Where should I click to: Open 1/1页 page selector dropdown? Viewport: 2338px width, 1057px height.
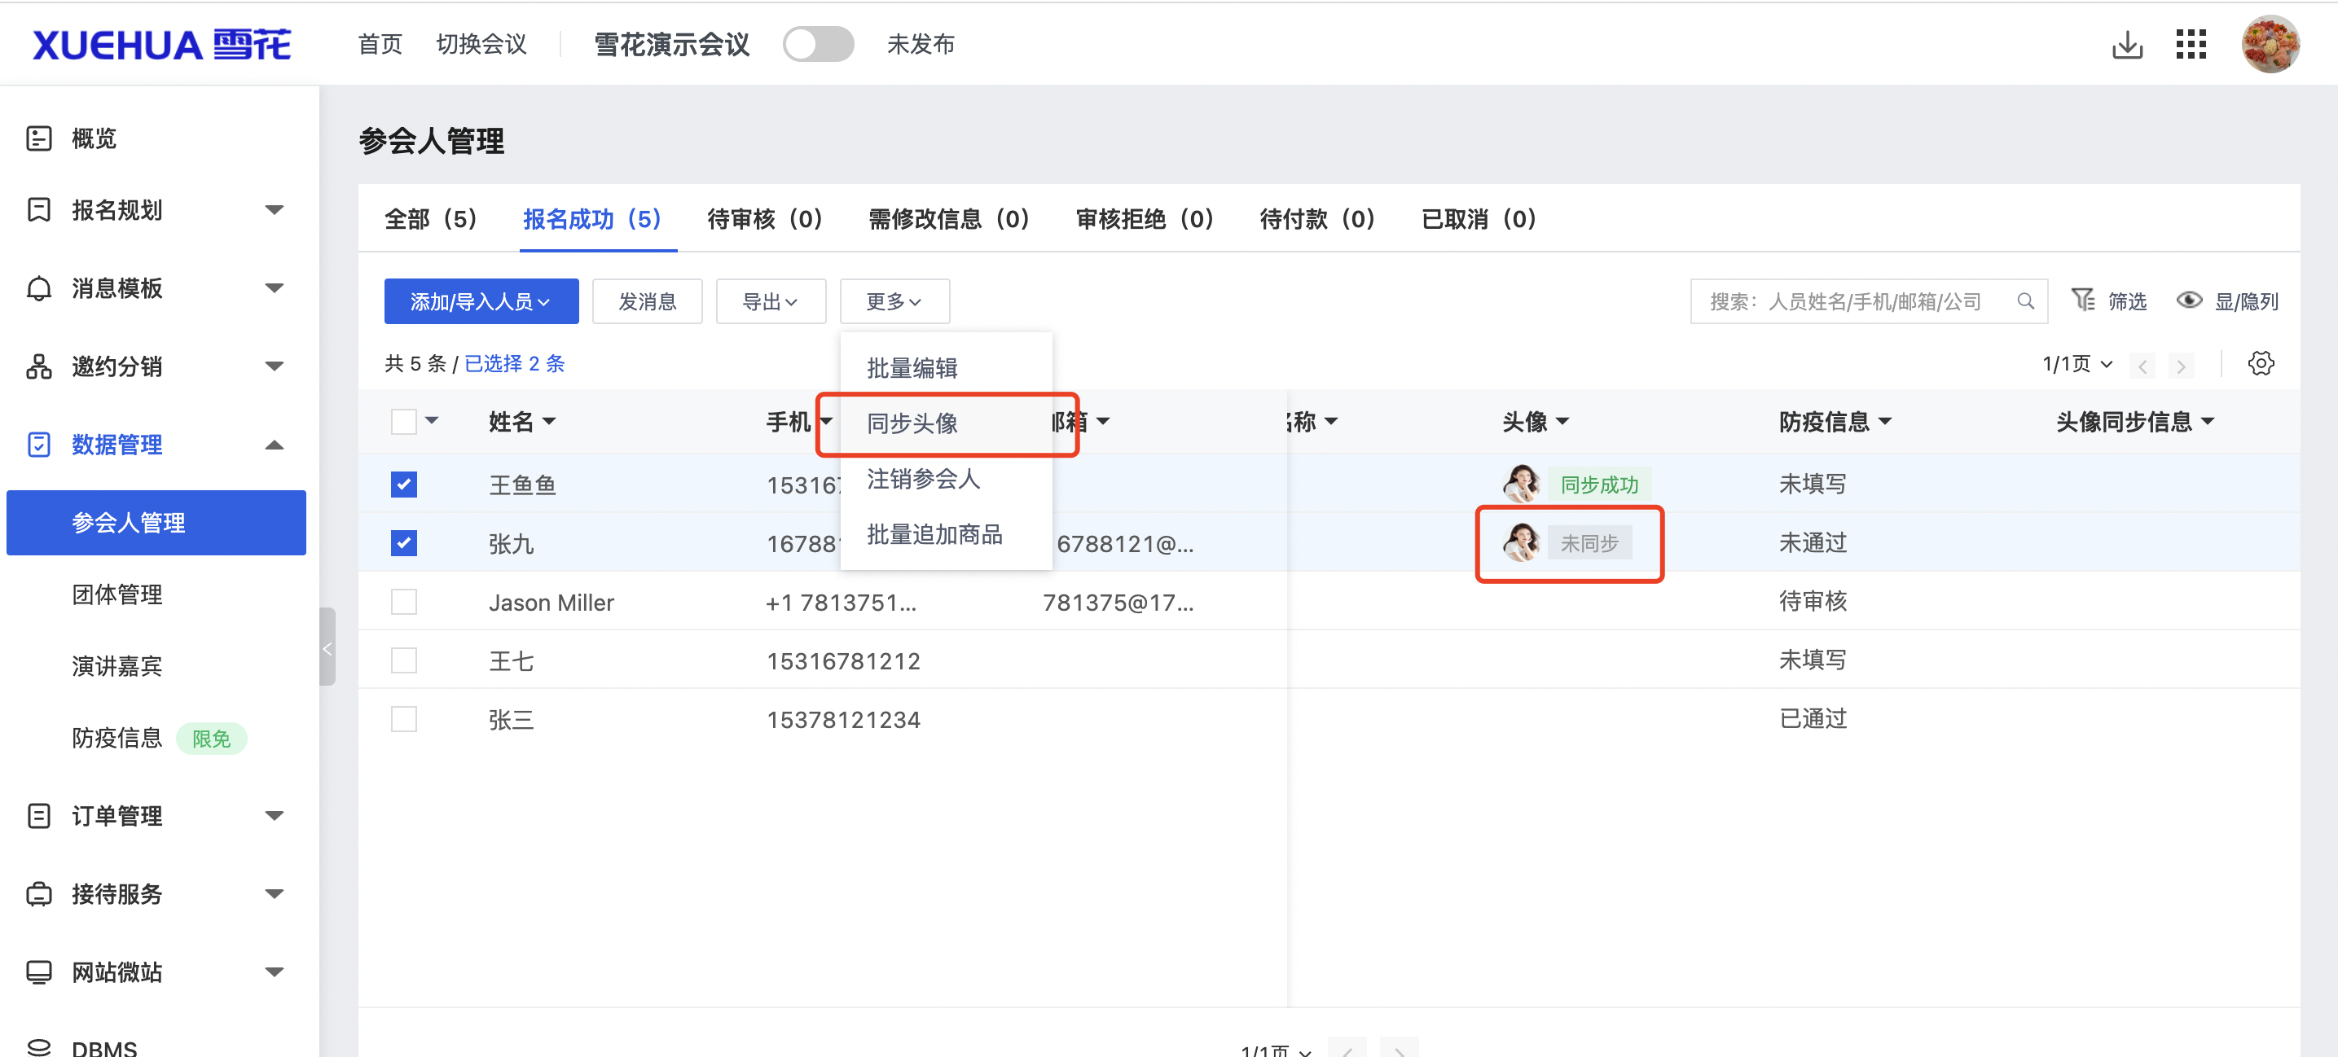[2077, 364]
